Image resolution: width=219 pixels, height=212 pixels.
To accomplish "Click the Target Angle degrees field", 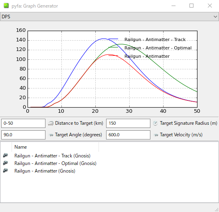I will point(23,135).
